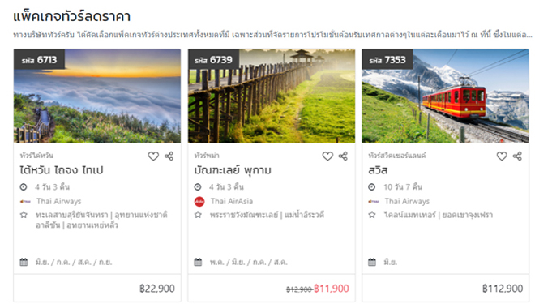Favorite the Taiwan Taichung Taipei tour with heart
The width and height of the screenshot is (535, 304).
point(153,156)
